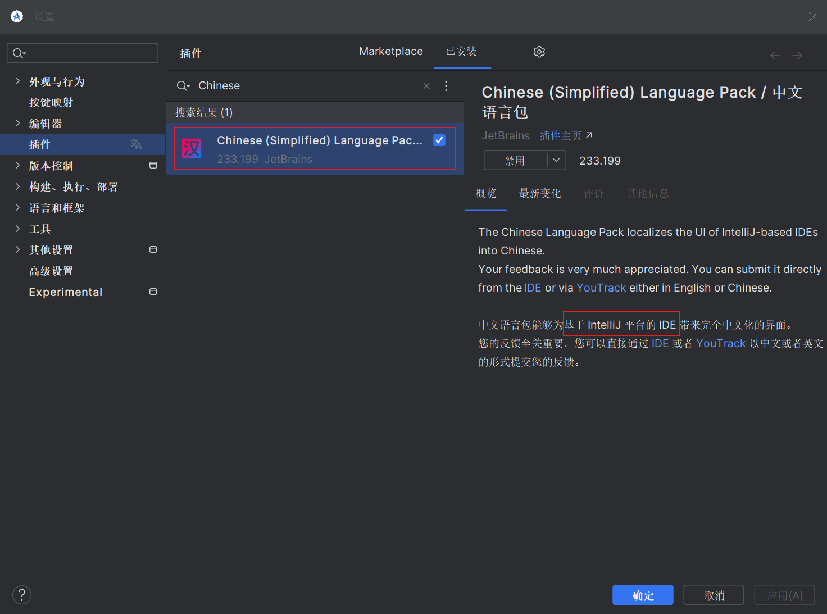This screenshot has height=614, width=827.
Task: Click the settings search magnifier icon
Action: [x=19, y=53]
